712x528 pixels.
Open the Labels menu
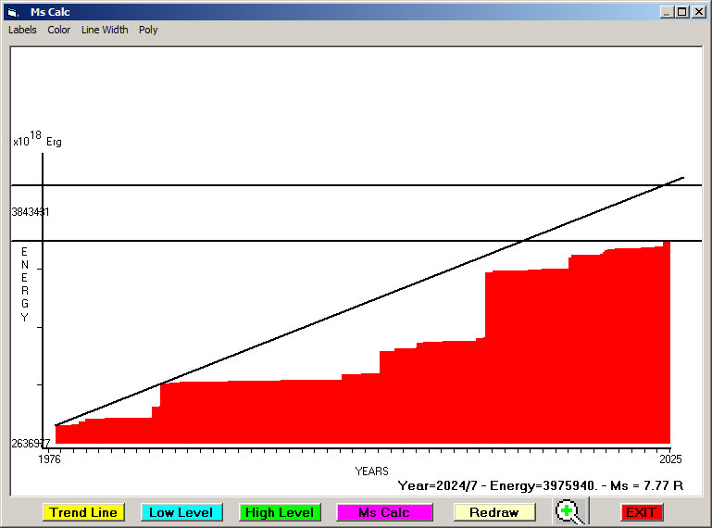tap(22, 30)
